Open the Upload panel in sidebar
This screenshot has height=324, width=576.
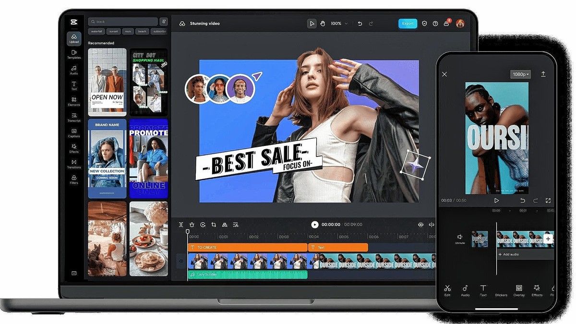[74, 38]
